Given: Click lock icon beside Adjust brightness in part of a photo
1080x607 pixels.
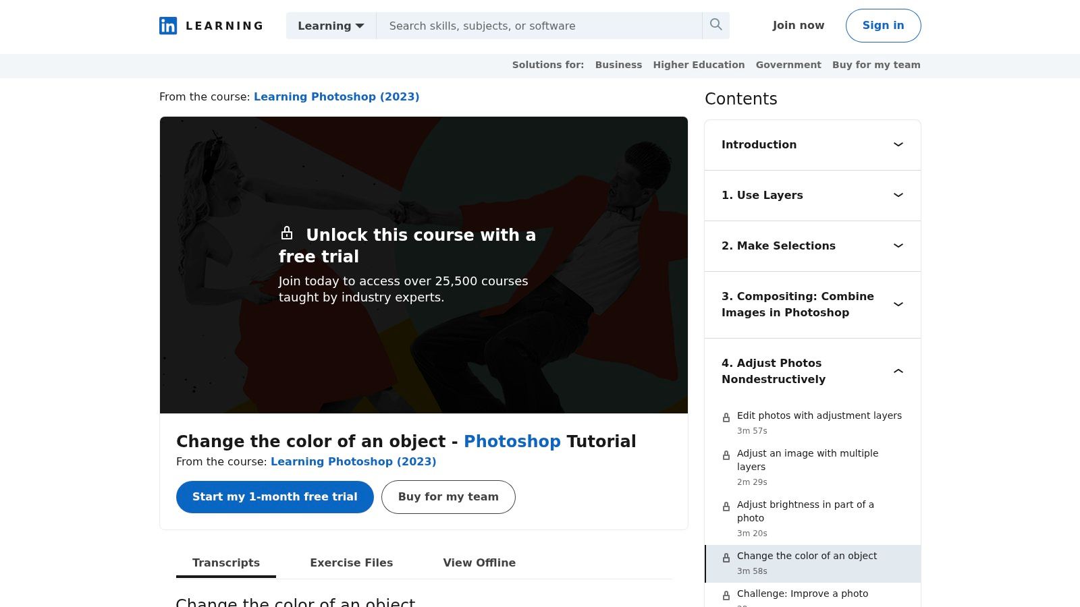Looking at the screenshot, I should pos(726,507).
